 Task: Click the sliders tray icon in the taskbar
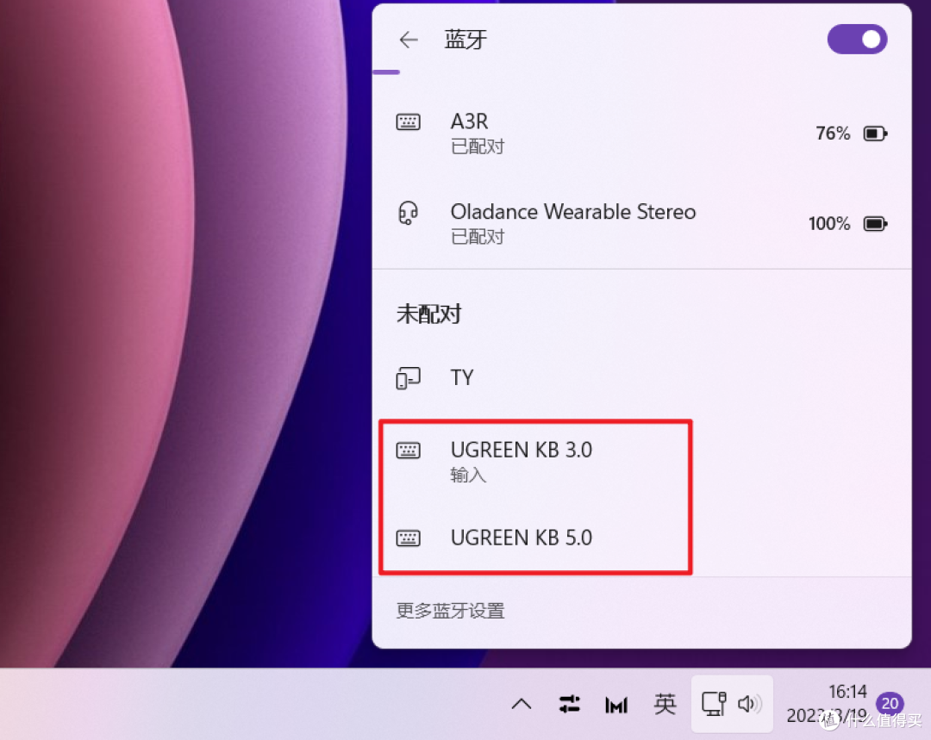(x=570, y=705)
